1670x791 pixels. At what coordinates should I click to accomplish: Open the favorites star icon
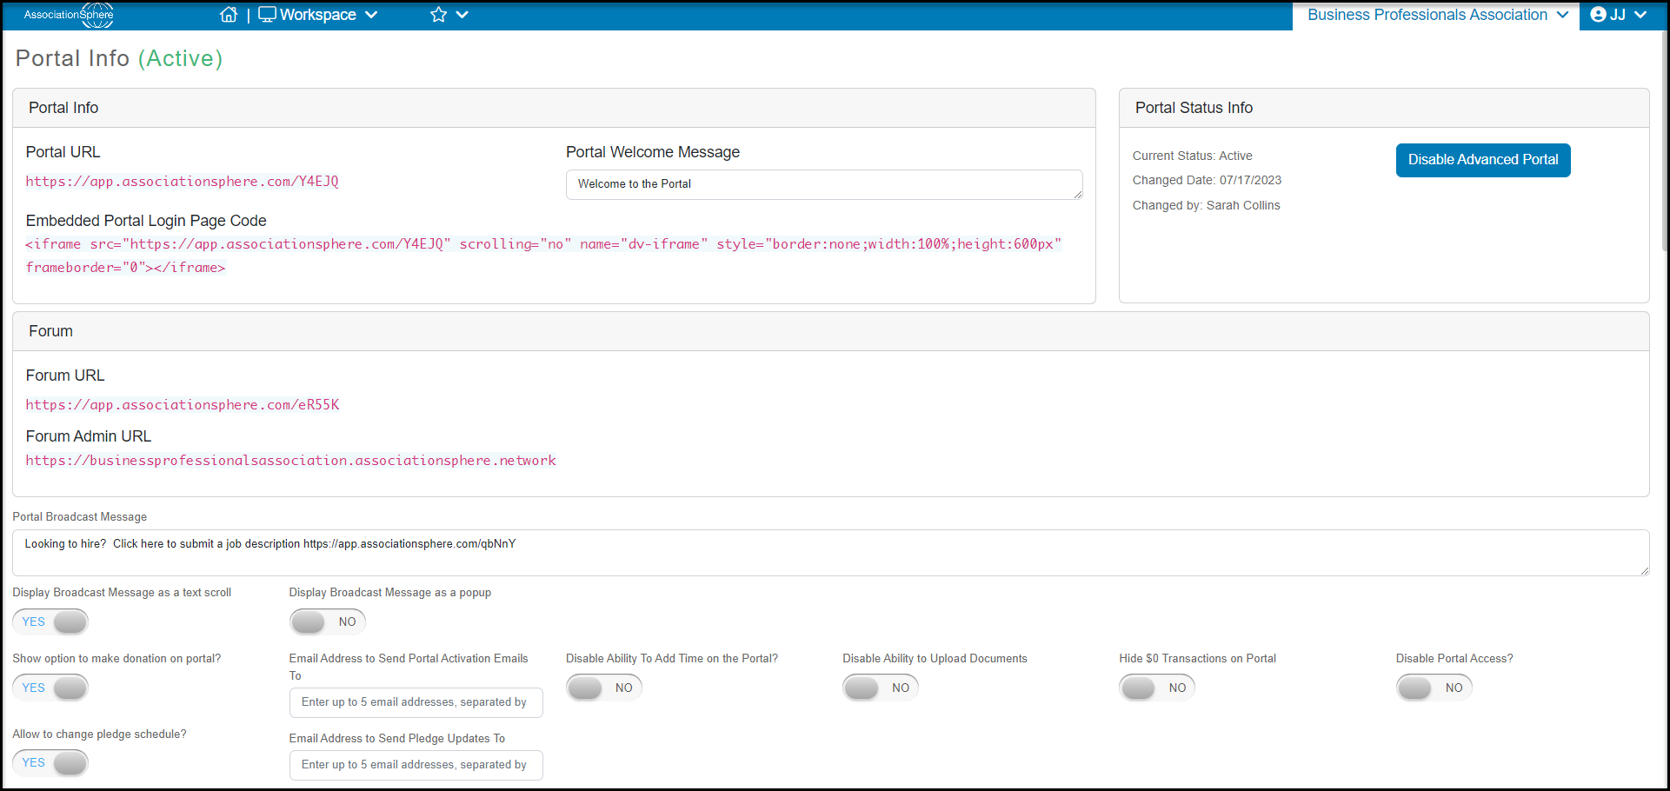(x=438, y=15)
